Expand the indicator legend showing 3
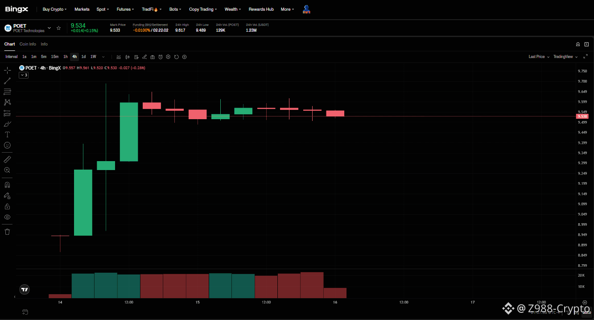The width and height of the screenshot is (594, 320). pyautogui.click(x=24, y=75)
